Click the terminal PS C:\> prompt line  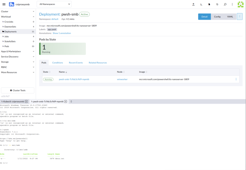tap(4, 163)
